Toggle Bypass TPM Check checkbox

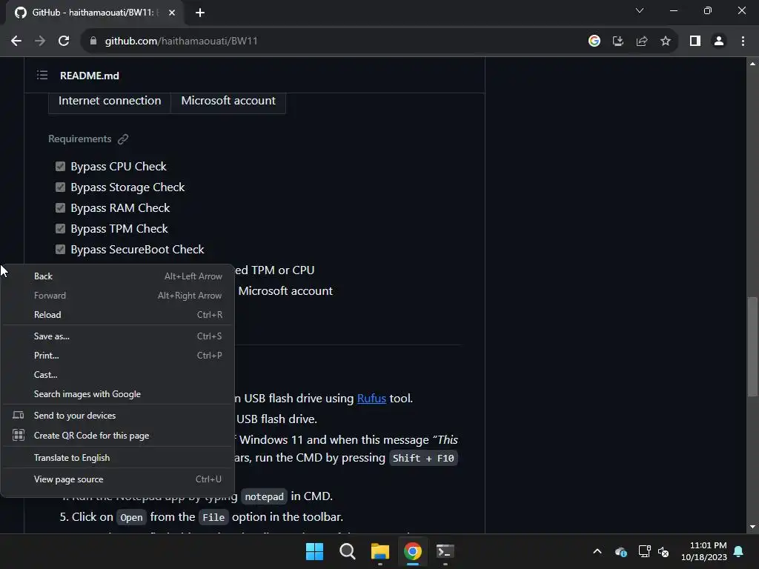point(60,229)
